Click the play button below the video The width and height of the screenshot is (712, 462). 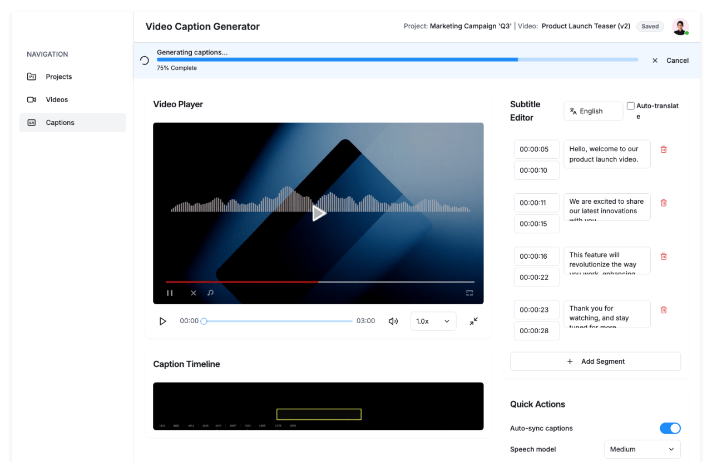coord(163,322)
